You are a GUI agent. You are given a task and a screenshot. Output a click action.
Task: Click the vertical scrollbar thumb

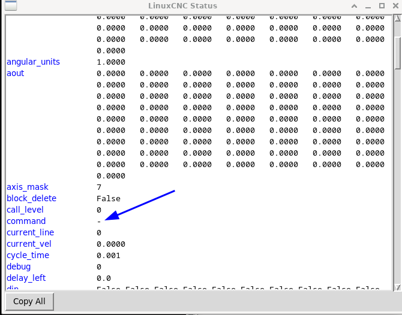coord(398,53)
